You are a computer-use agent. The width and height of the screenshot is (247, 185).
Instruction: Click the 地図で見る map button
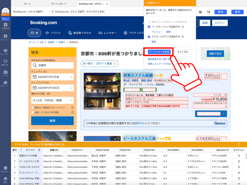point(215,54)
